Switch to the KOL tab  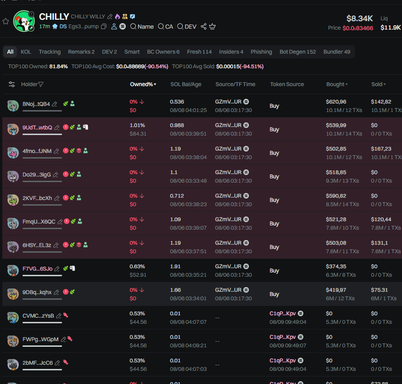pos(26,52)
